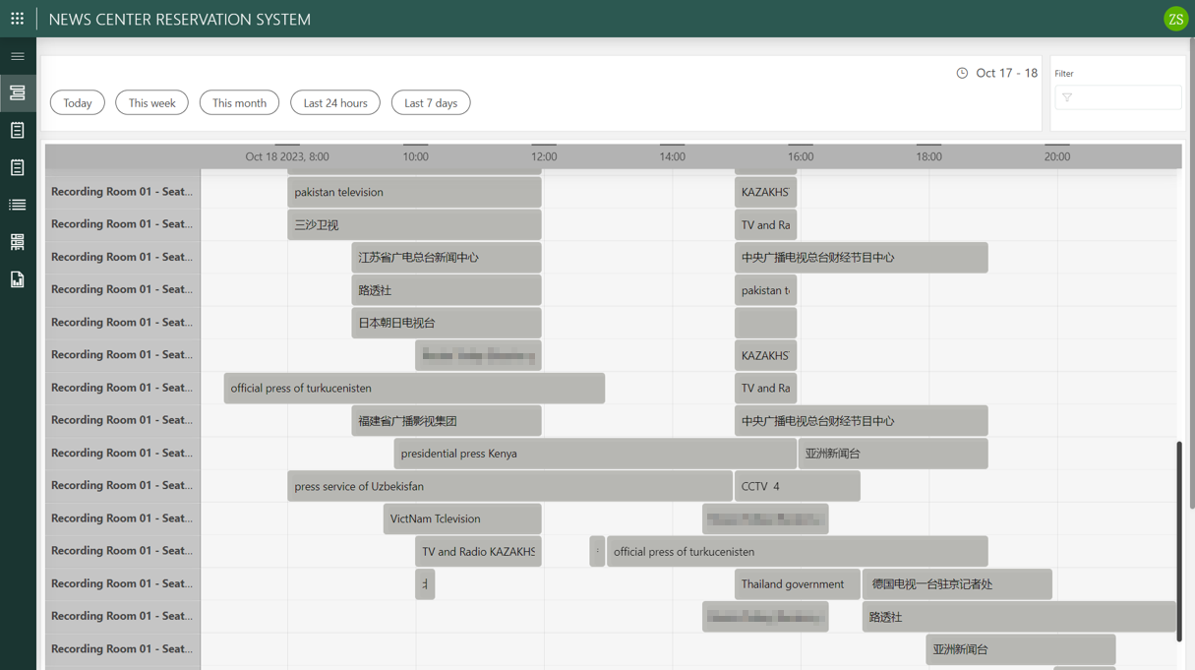Image resolution: width=1195 pixels, height=670 pixels.
Task: Select the afternoon 'official press of turkucenisten' block
Action: [798, 552]
